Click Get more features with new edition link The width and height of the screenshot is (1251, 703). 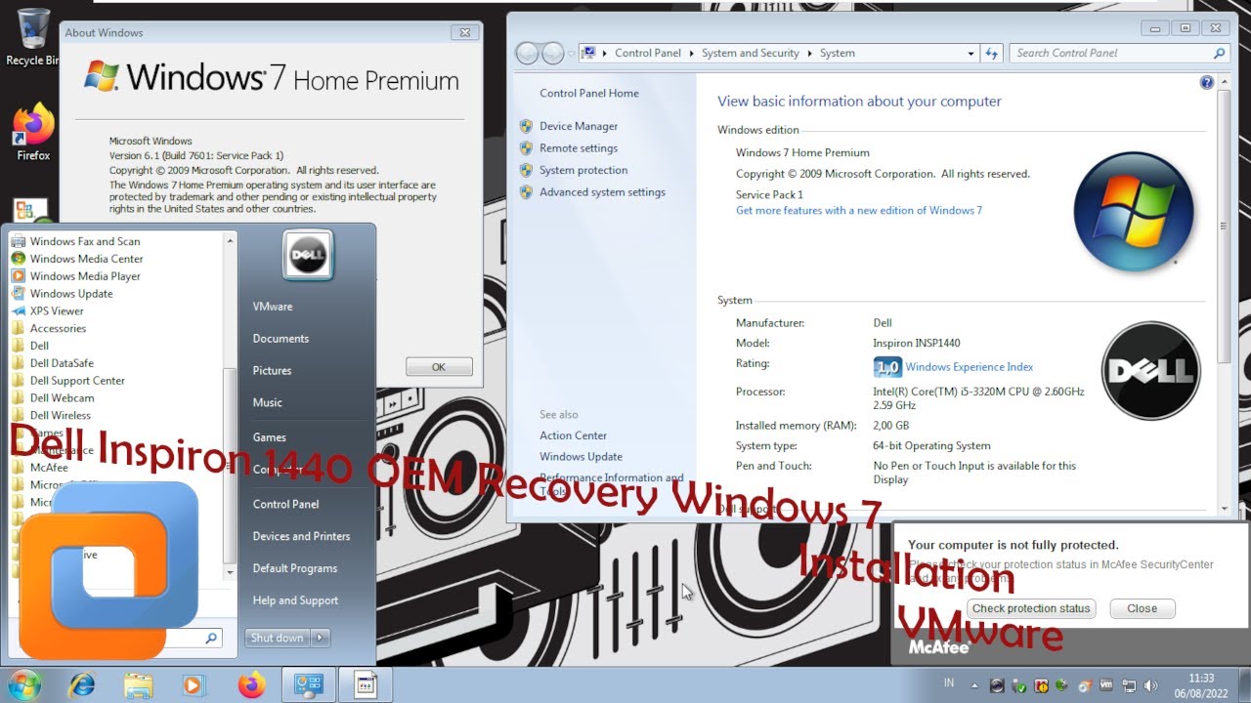click(x=859, y=210)
